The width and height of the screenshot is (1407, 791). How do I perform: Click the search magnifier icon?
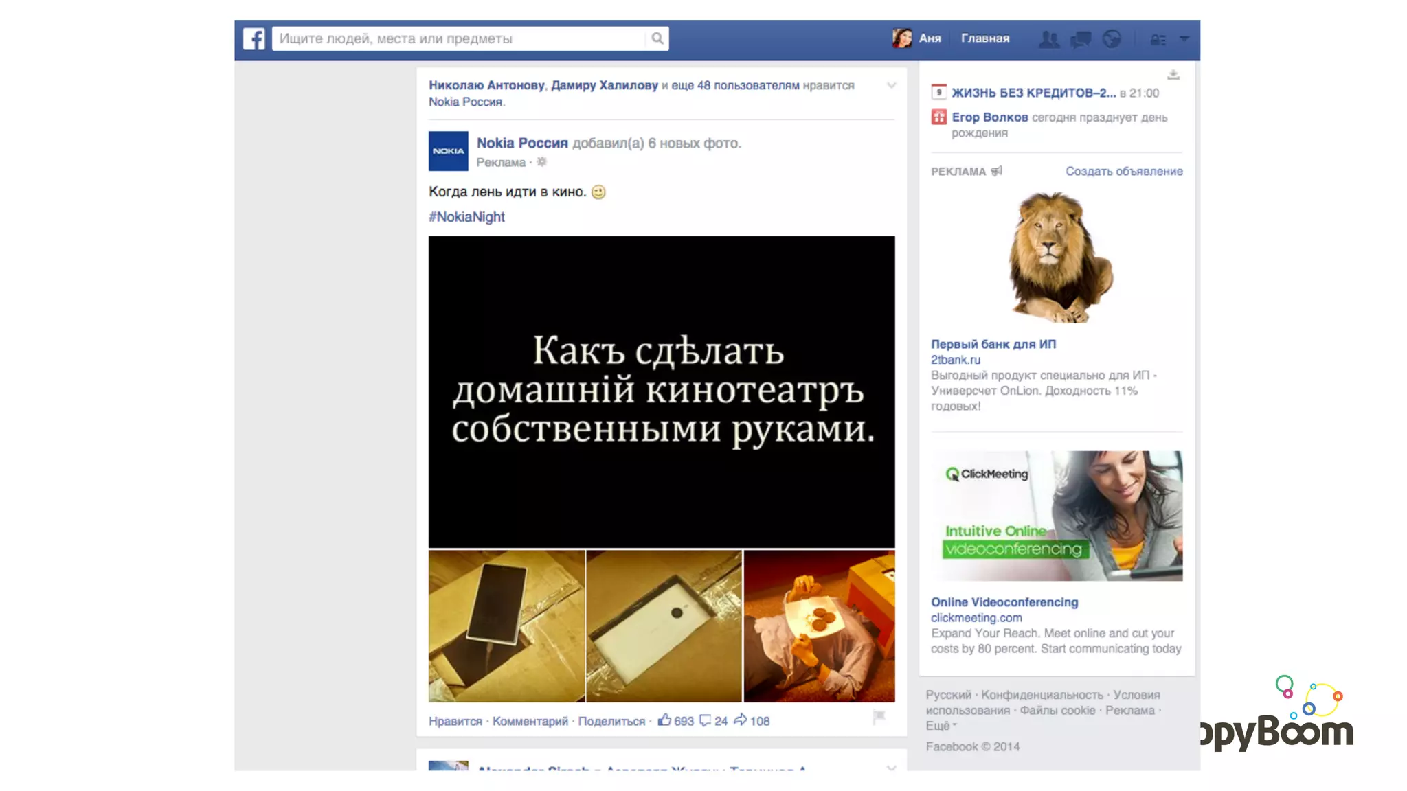[657, 38]
